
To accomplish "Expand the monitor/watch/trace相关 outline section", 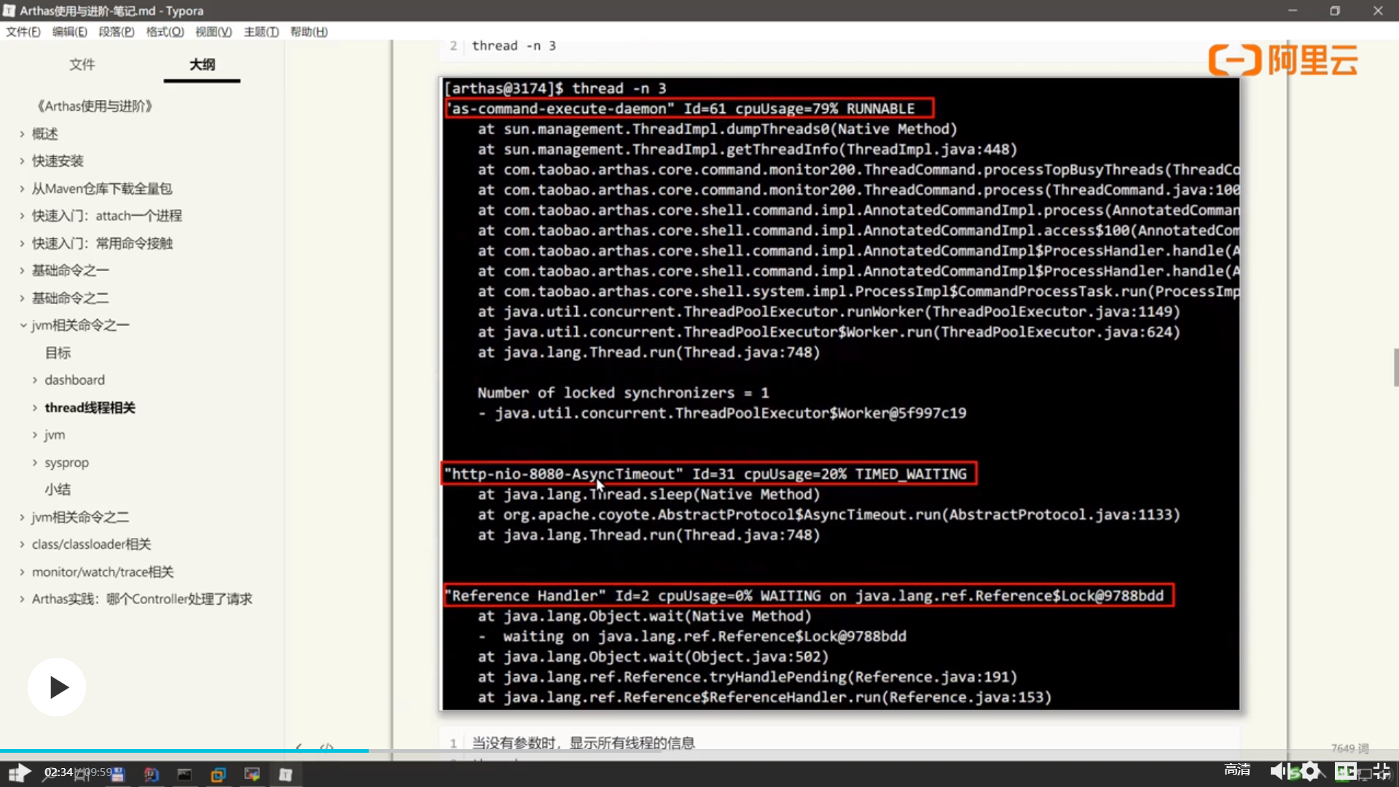I will coord(23,572).
